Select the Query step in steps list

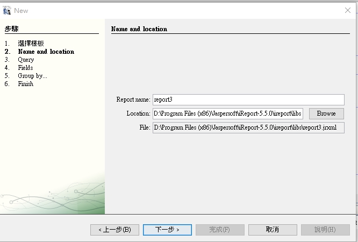coord(26,60)
